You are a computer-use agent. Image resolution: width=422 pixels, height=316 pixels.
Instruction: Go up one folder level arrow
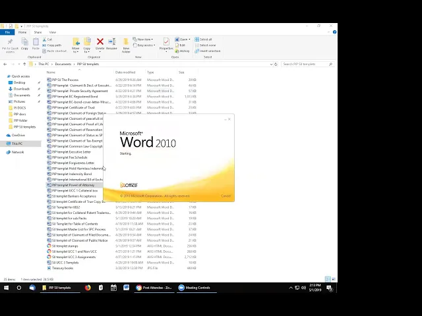tap(24, 65)
